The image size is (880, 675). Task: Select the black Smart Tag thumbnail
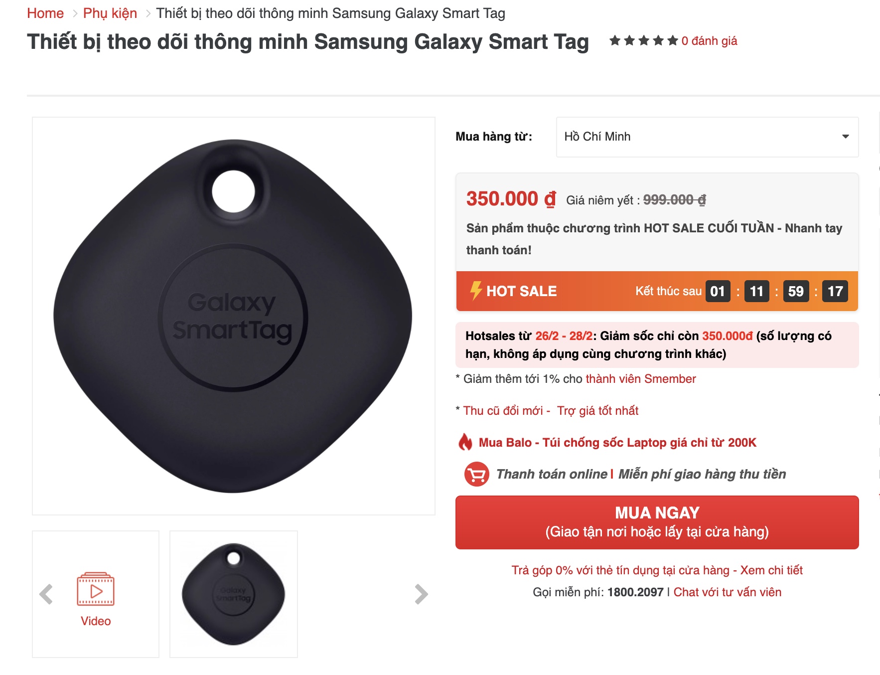pos(234,594)
